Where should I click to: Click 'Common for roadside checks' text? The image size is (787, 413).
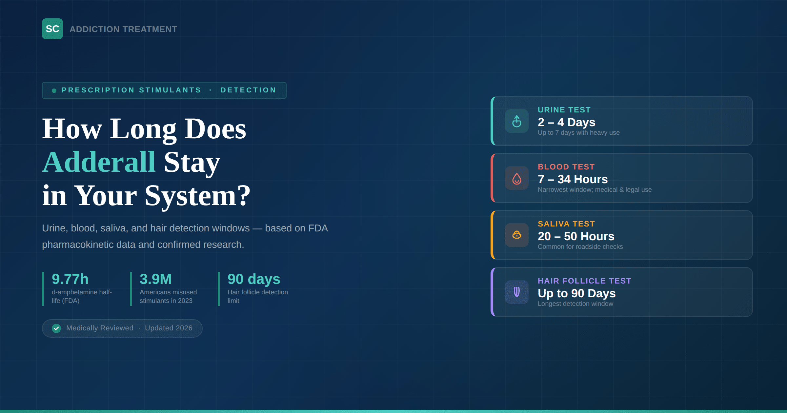click(580, 246)
